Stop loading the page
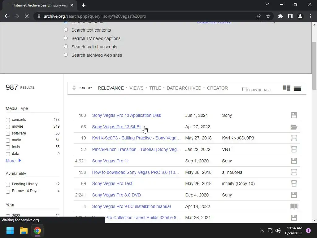Viewport: 317px width, 238px height. coord(27,16)
